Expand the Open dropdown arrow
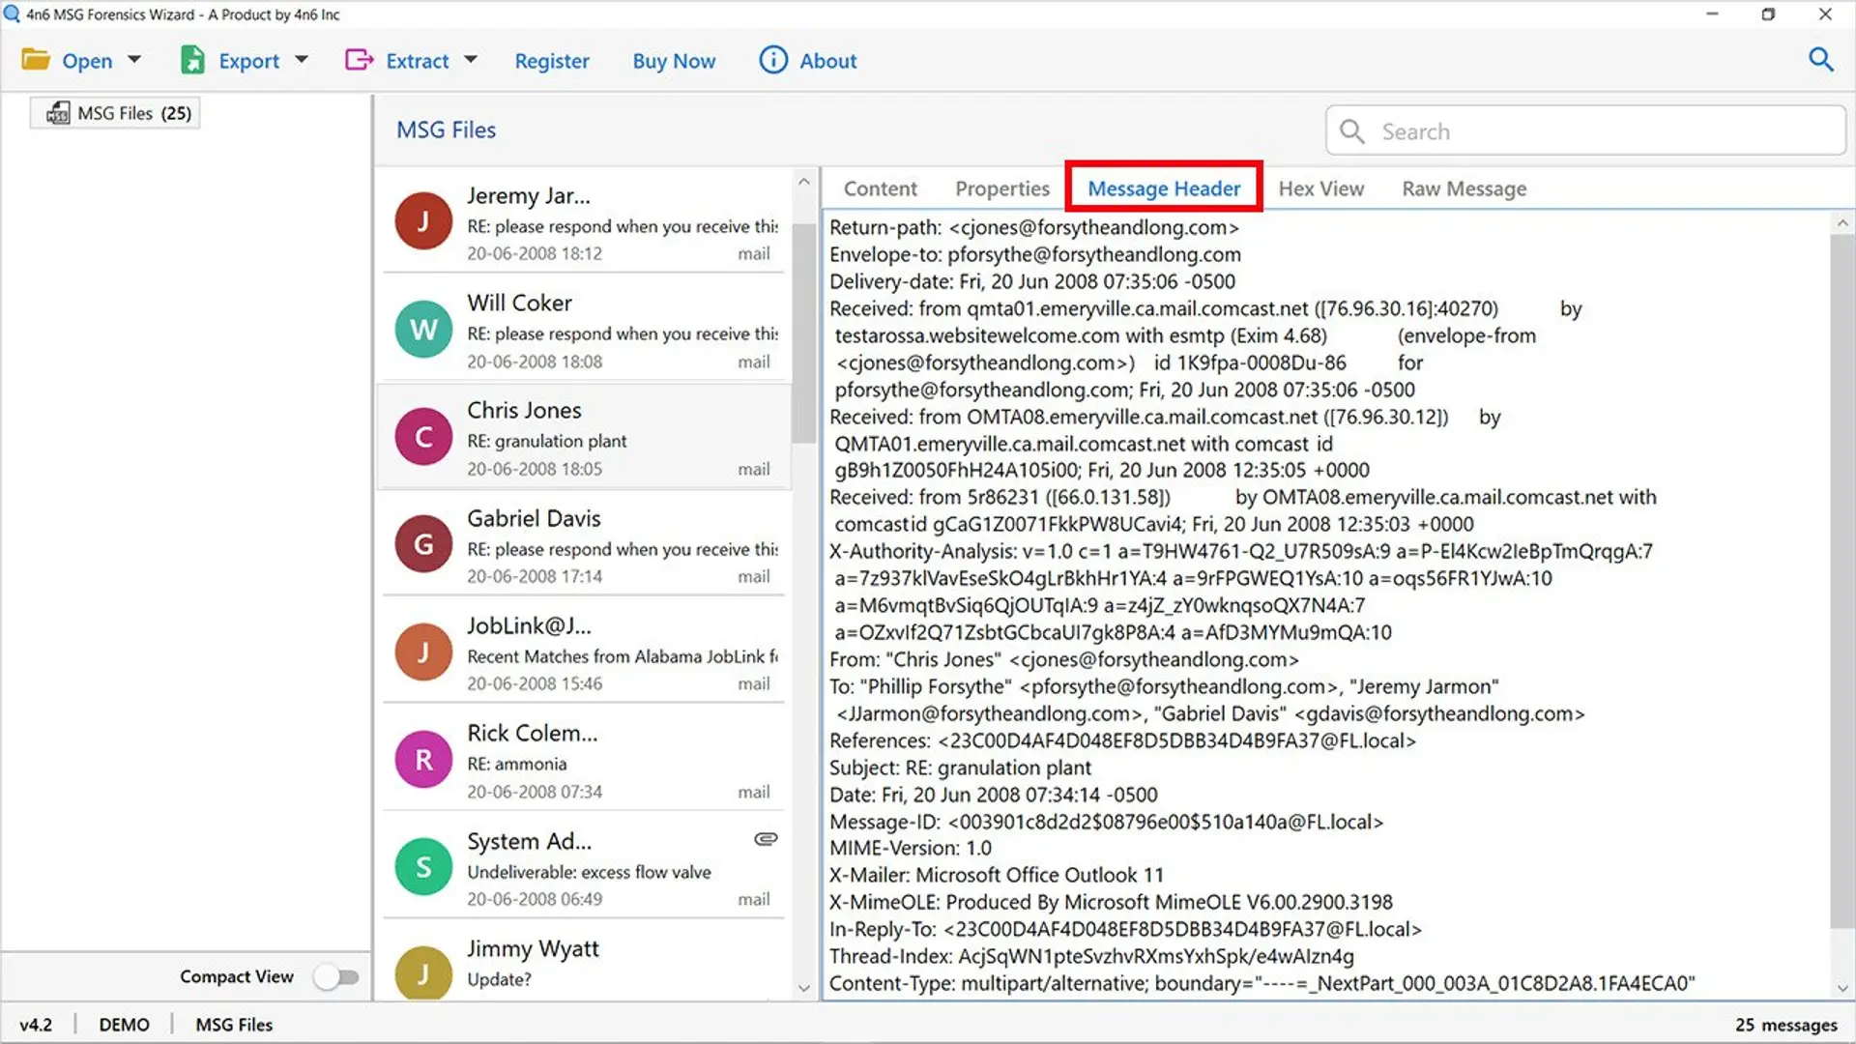 tap(134, 60)
